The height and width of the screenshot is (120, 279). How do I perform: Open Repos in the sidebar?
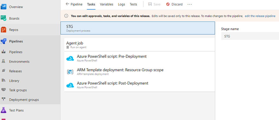click(14, 30)
